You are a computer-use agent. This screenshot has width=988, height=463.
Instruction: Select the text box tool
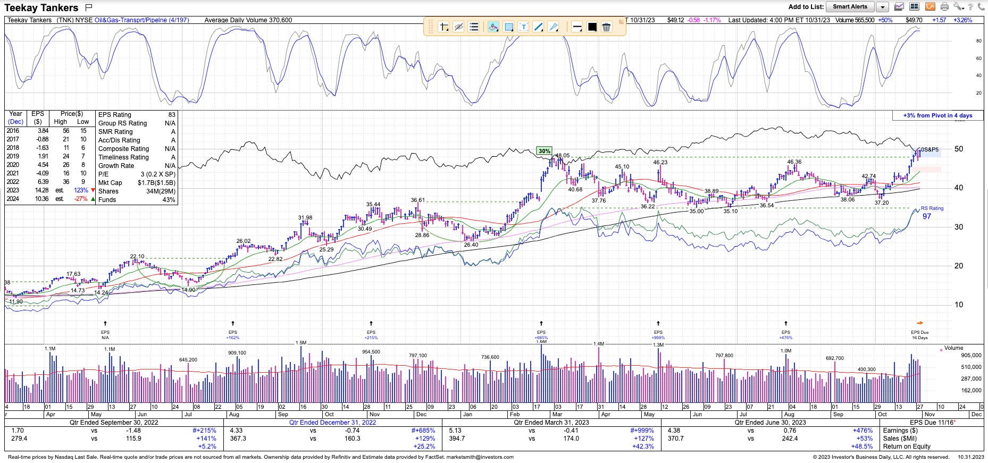523,27
